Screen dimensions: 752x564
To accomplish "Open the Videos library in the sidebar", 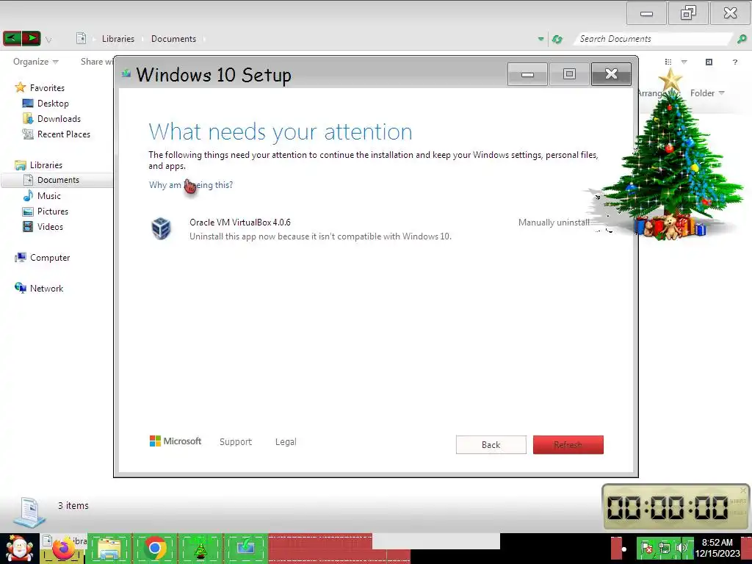I will [50, 226].
